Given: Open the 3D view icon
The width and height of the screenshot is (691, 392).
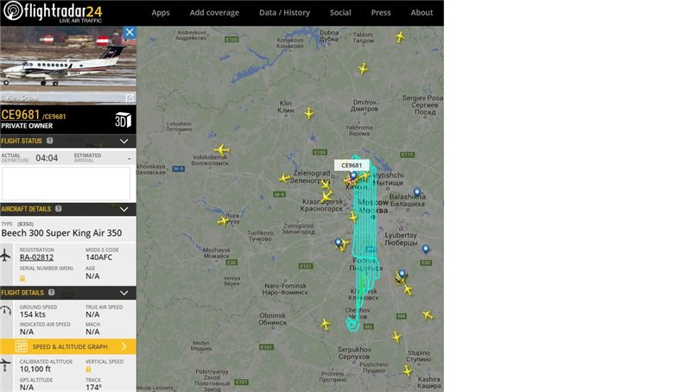Looking at the screenshot, I should (123, 119).
